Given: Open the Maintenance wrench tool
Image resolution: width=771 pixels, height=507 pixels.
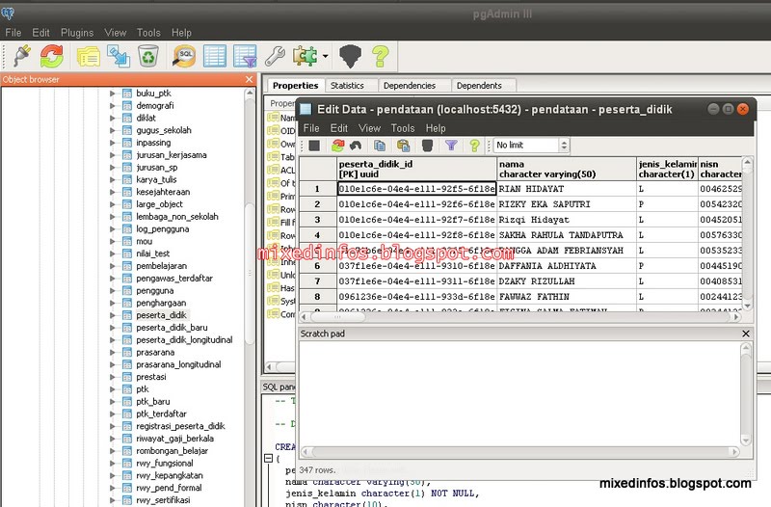Looking at the screenshot, I should [275, 56].
